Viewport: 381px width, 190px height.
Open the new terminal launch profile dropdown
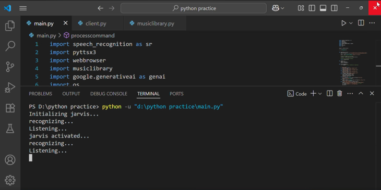click(320, 94)
